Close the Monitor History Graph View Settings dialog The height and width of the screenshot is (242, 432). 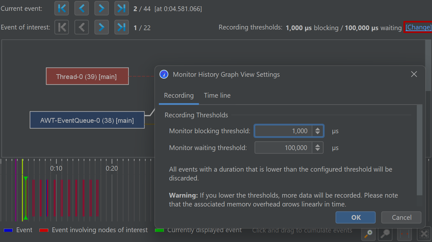414,74
